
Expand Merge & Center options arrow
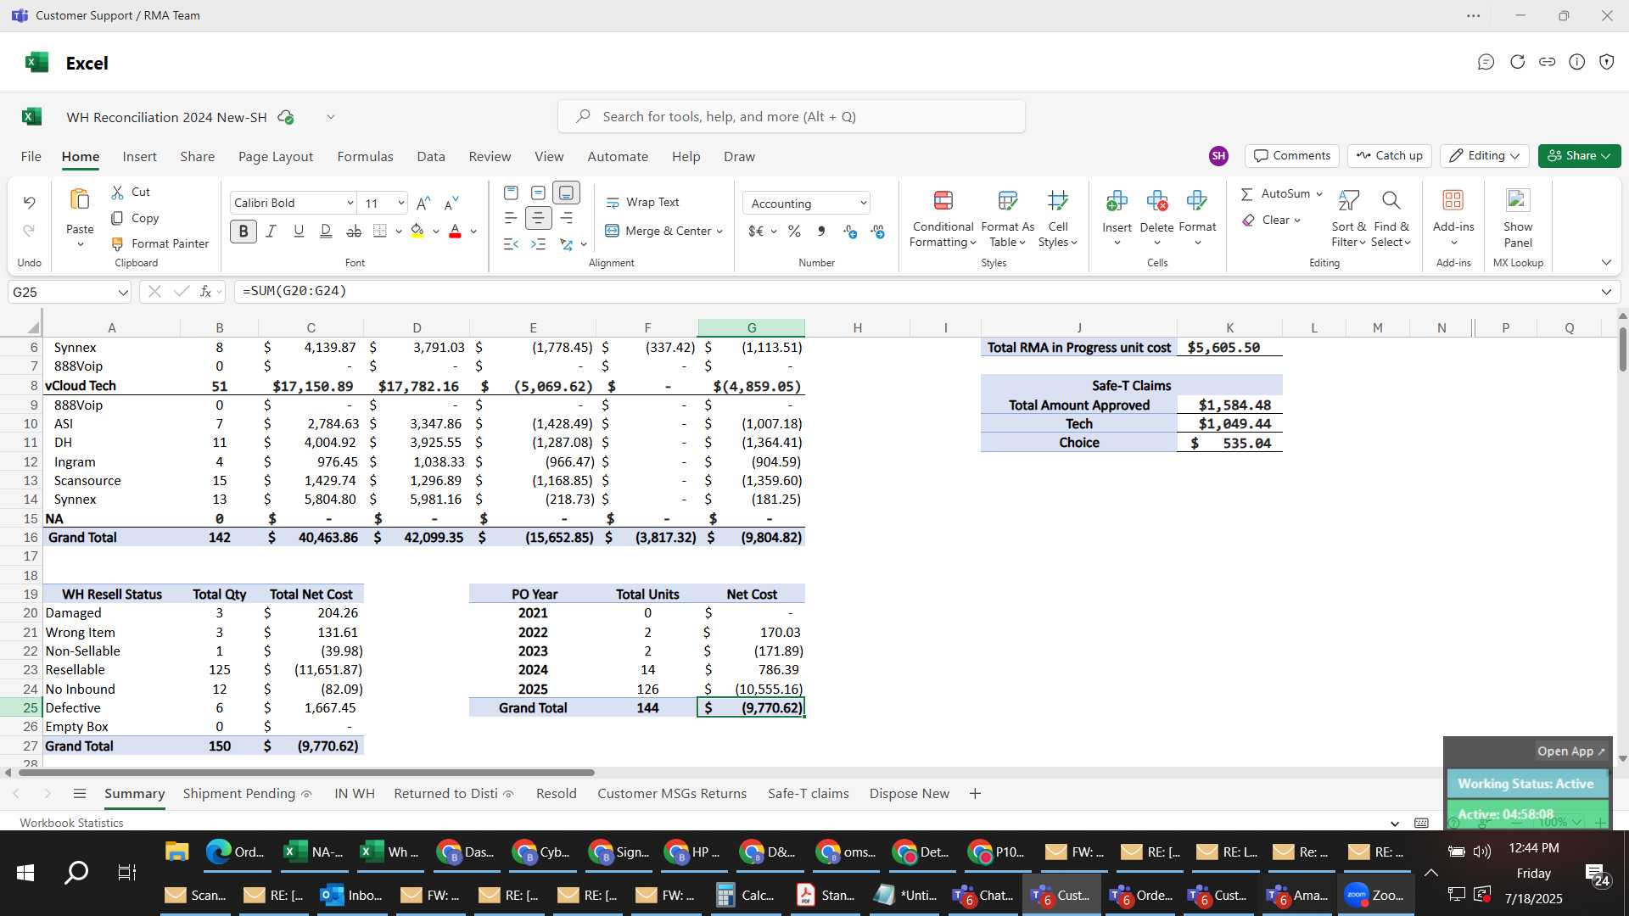(x=719, y=232)
